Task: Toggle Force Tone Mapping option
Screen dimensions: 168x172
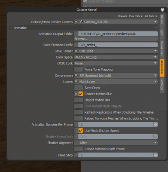Action: pos(81,69)
